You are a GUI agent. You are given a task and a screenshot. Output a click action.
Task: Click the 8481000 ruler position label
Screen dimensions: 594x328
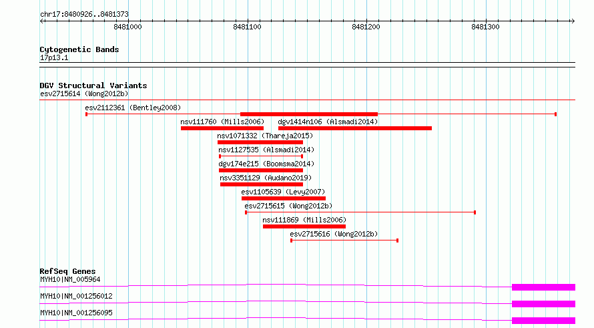pos(127,27)
